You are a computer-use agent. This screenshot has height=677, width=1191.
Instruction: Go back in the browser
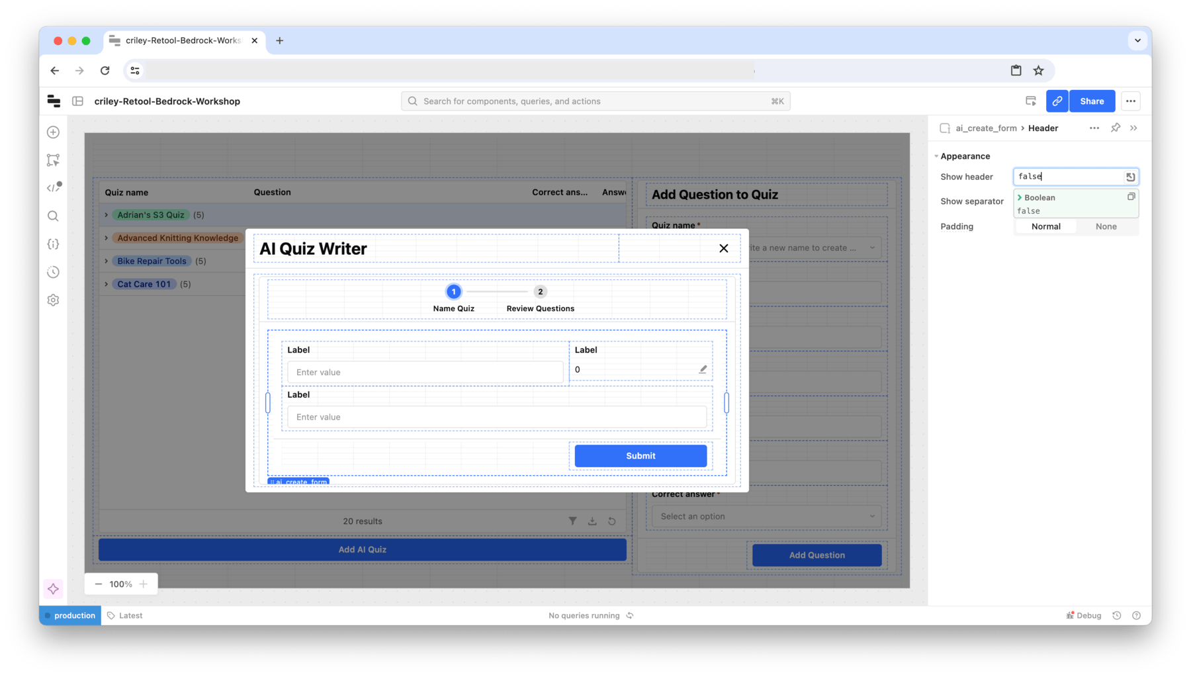click(x=55, y=71)
